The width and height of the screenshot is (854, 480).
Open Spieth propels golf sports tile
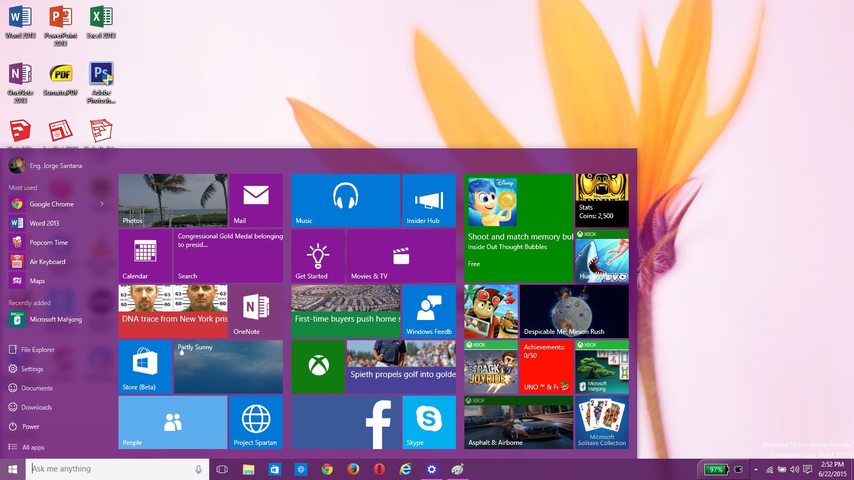tap(401, 367)
